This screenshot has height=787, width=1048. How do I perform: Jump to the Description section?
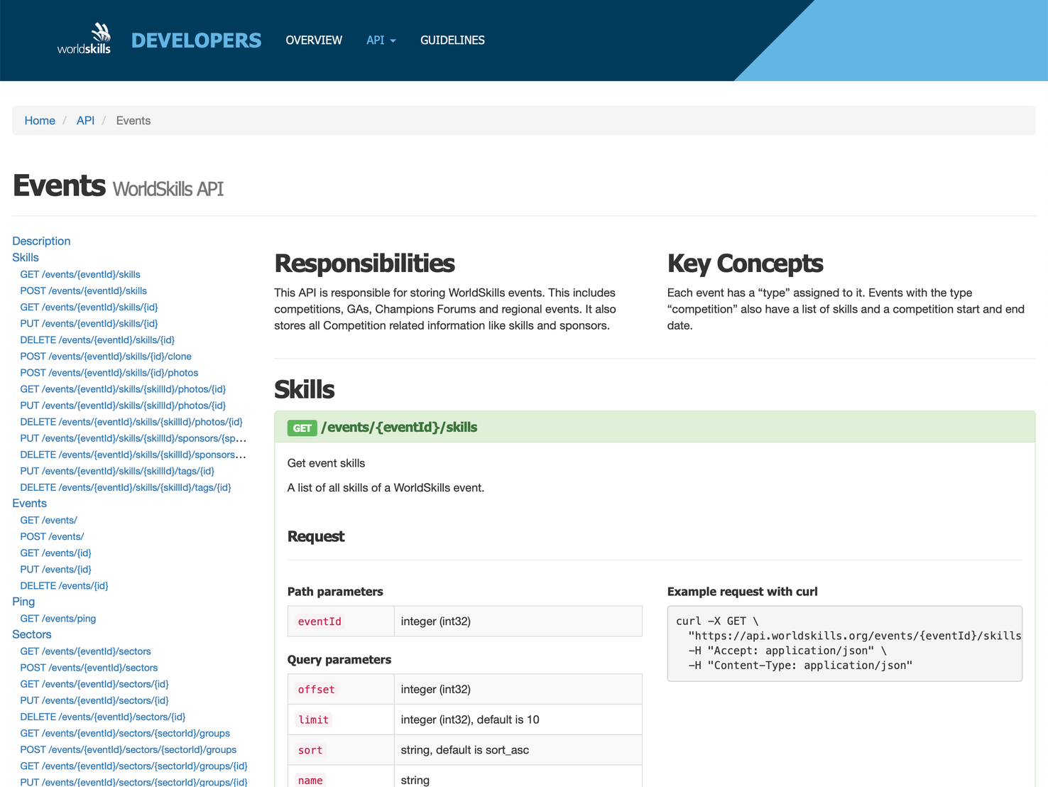tap(41, 241)
